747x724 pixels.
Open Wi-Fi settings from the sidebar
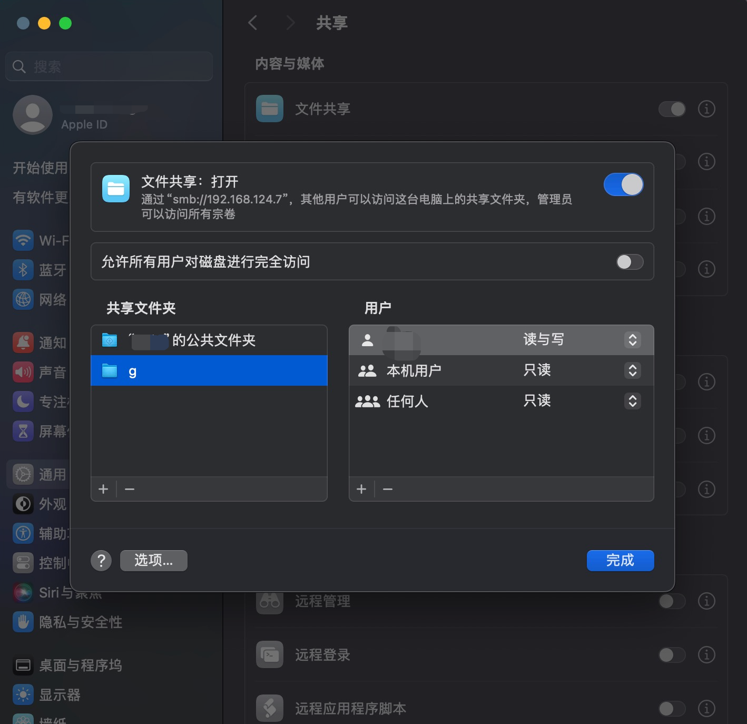pos(23,240)
